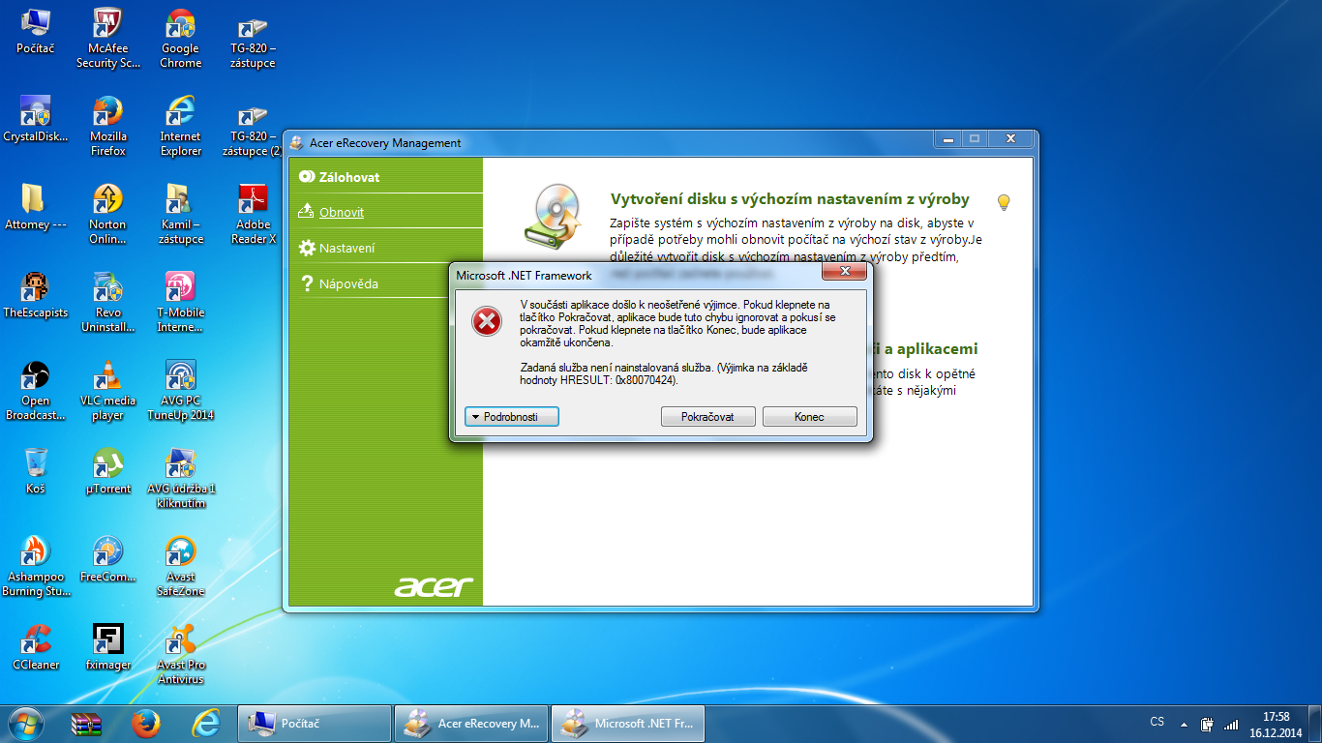The height and width of the screenshot is (743, 1322).
Task: Launch fximager desktop icon
Action: click(107, 648)
